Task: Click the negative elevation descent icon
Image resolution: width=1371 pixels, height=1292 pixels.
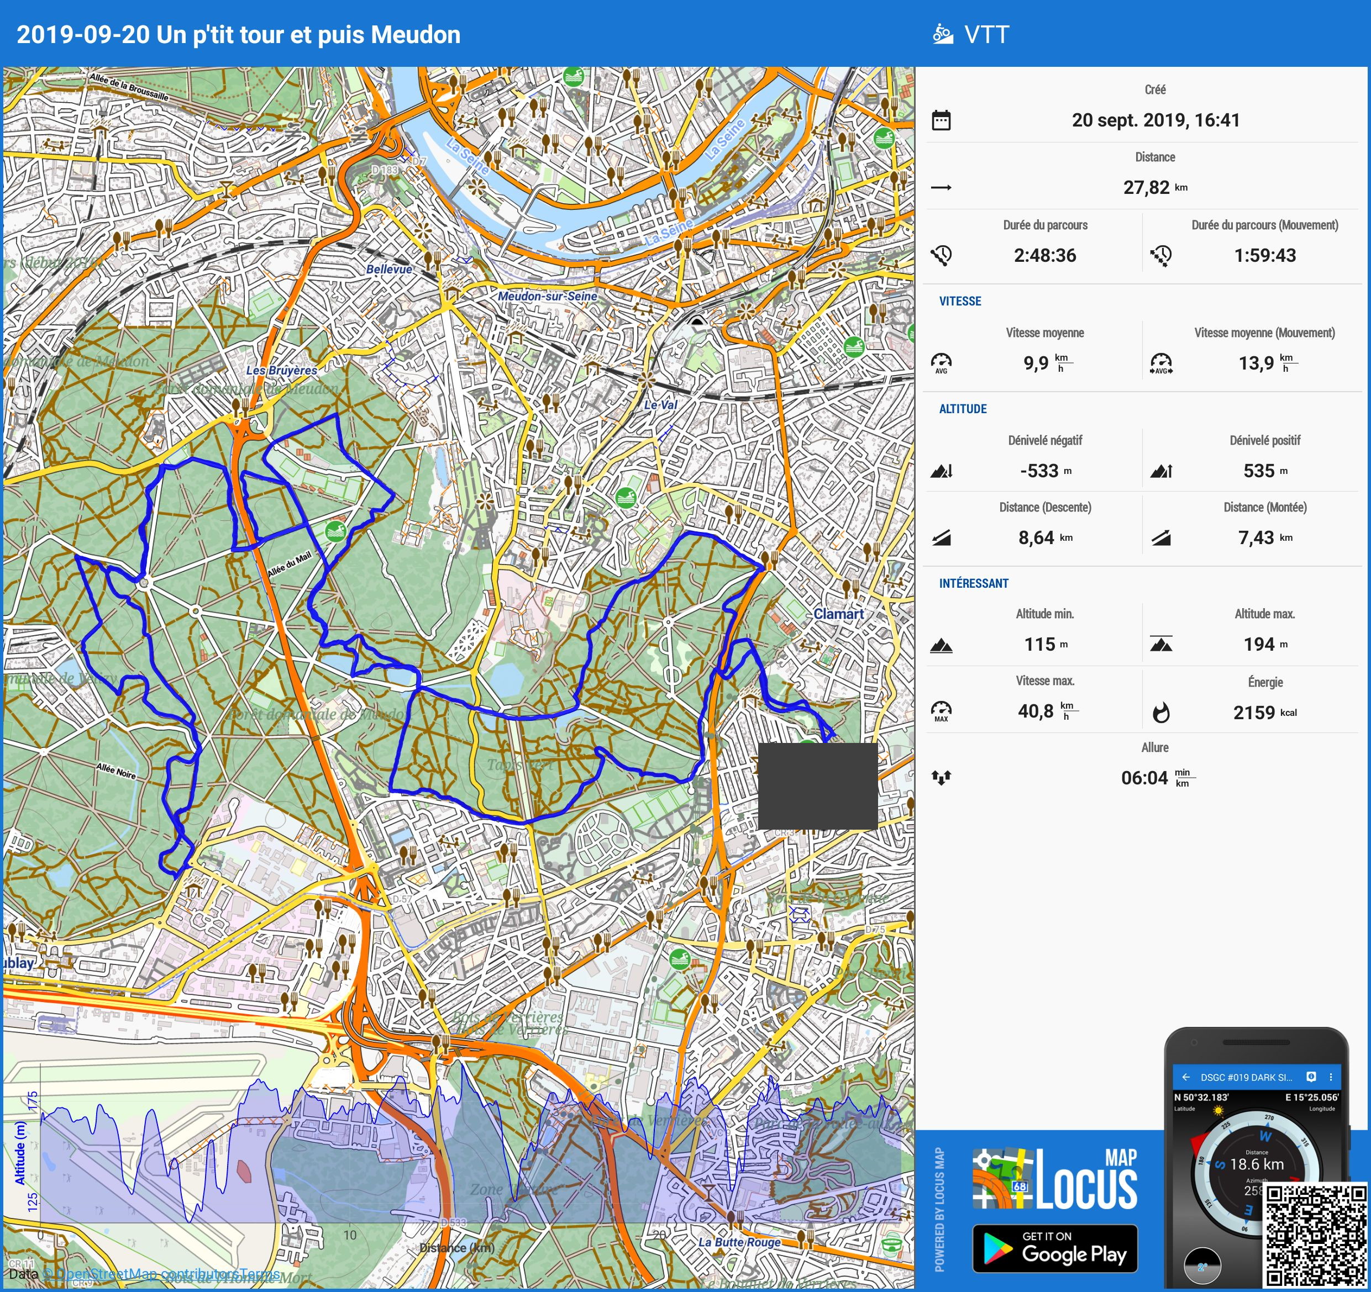Action: [x=941, y=471]
